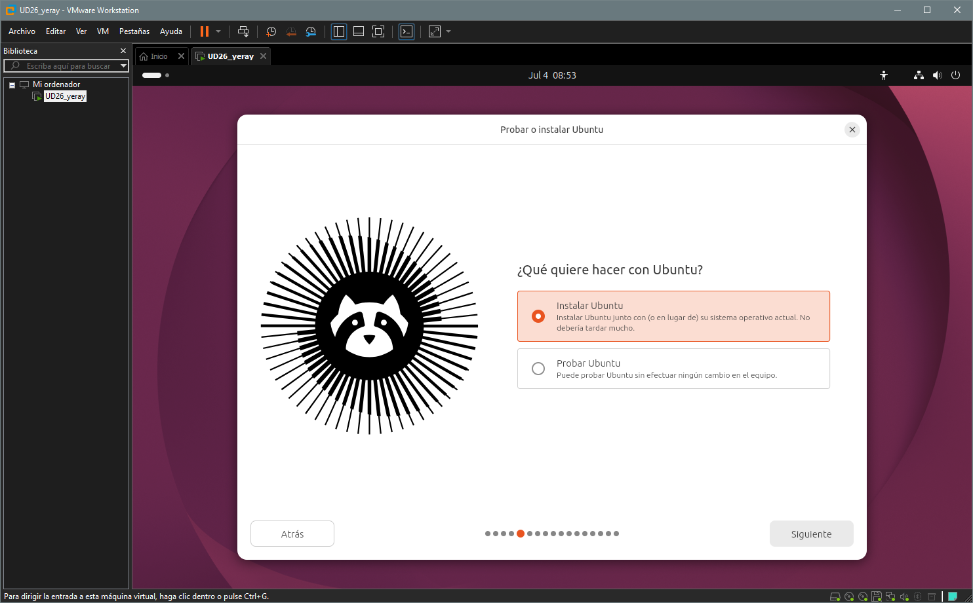
Task: Click the dialog title 'Probar o instalar Ubuntu'
Action: [x=551, y=130]
